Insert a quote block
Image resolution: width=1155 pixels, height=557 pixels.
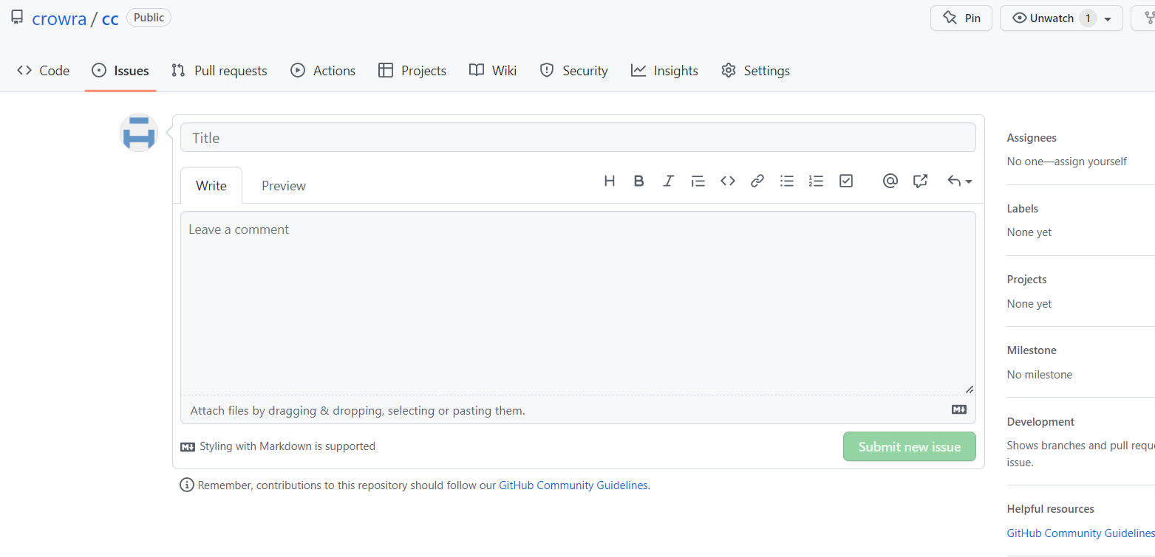(698, 181)
